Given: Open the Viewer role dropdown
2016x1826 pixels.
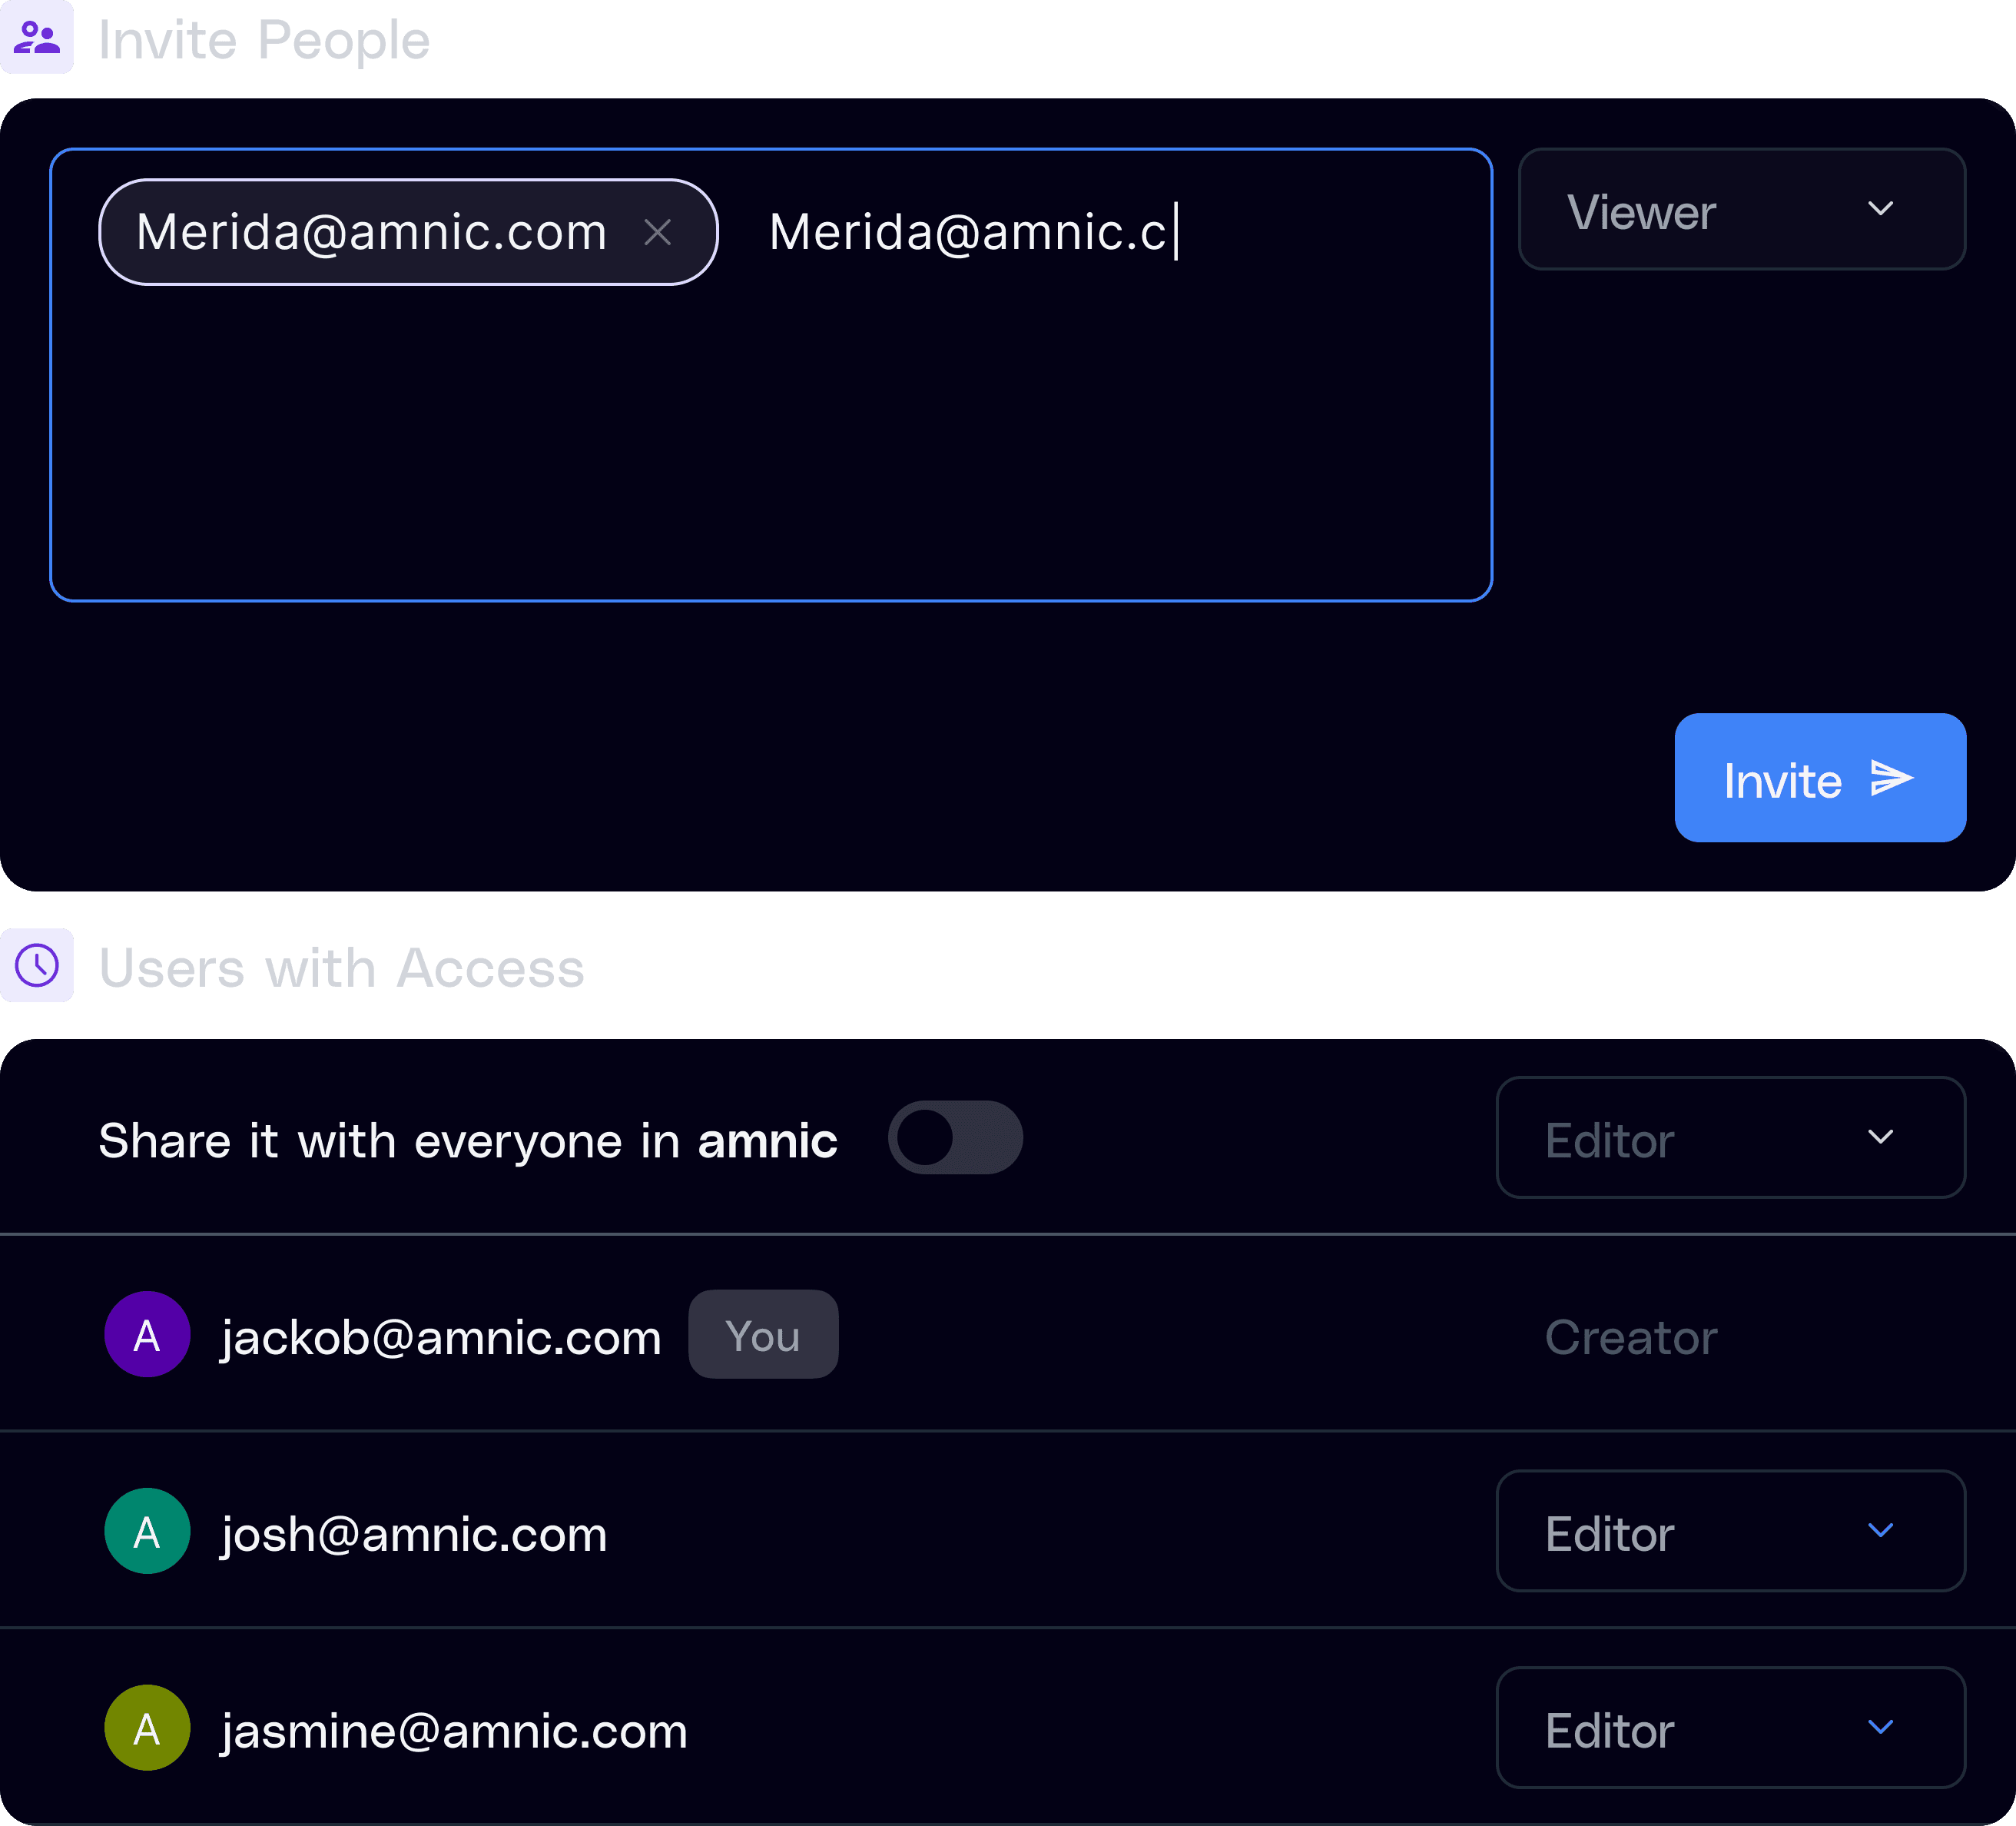Looking at the screenshot, I should (x=1741, y=209).
